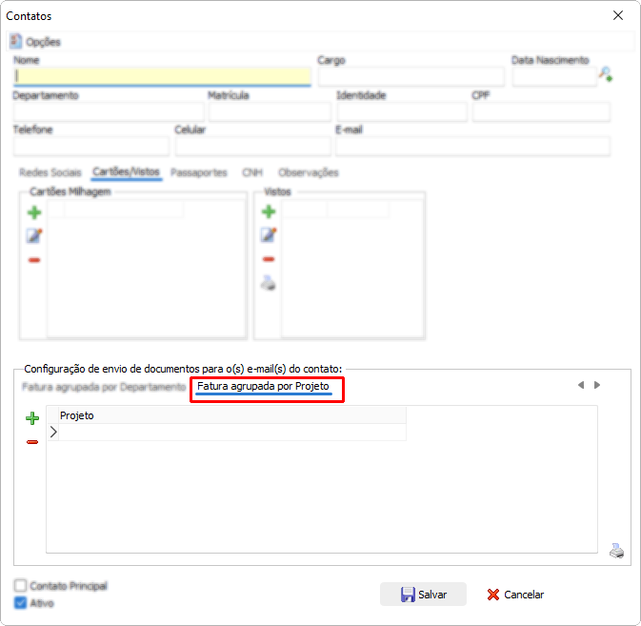641x626 pixels.
Task: Click the Salvar button
Action: 423,595
